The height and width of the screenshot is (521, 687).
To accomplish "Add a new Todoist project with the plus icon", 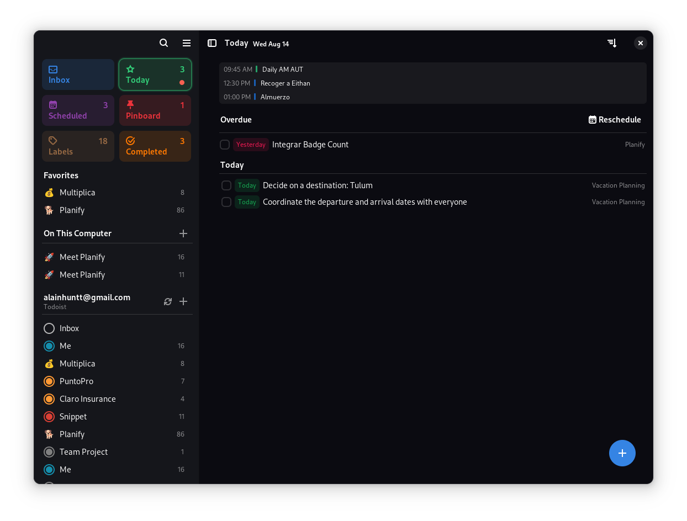I will (183, 301).
